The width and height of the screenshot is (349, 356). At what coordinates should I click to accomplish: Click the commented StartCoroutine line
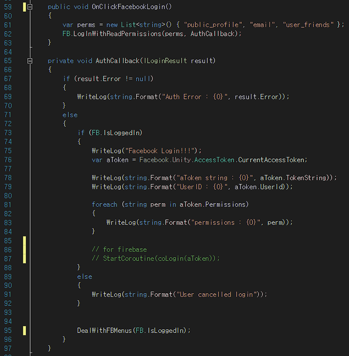[156, 258]
